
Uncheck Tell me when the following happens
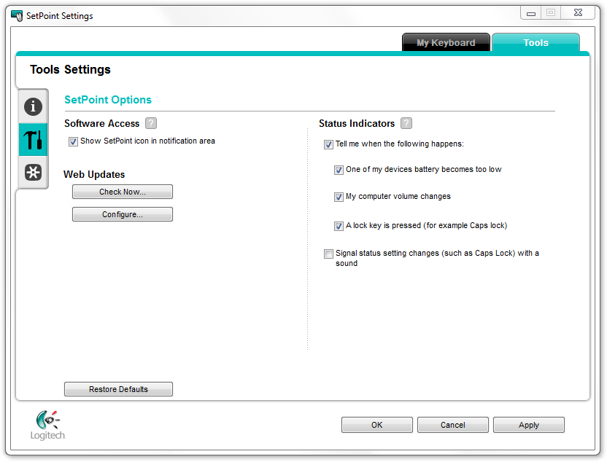(x=328, y=144)
